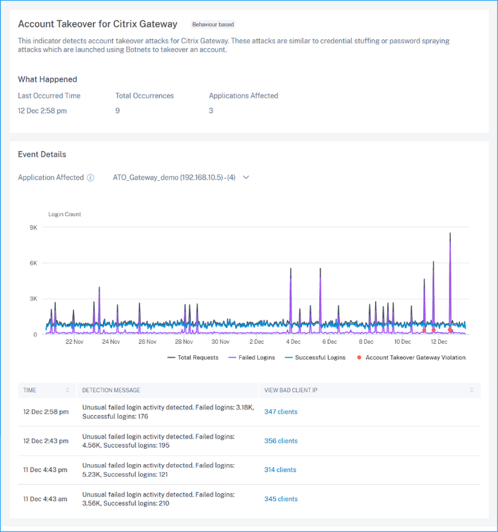Expand the ATO_Gateway_demo application dropdown chevron
The image size is (498, 532).
(246, 178)
